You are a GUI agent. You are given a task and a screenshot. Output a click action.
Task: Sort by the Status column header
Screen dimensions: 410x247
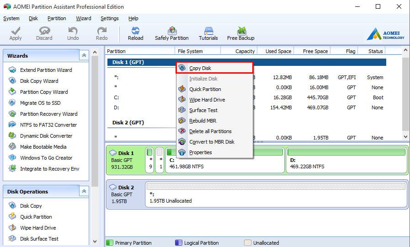(x=372, y=51)
